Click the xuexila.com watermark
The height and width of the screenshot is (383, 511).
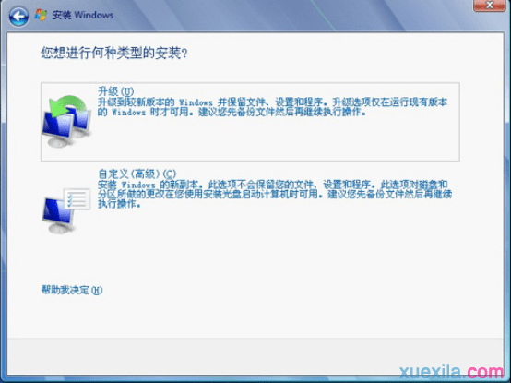(452, 372)
